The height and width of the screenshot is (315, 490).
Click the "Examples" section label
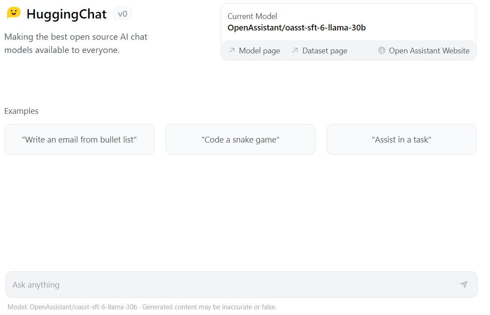pos(21,111)
